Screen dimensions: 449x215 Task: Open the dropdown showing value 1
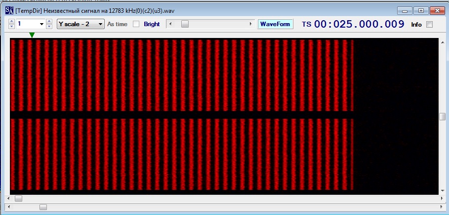click(42, 24)
